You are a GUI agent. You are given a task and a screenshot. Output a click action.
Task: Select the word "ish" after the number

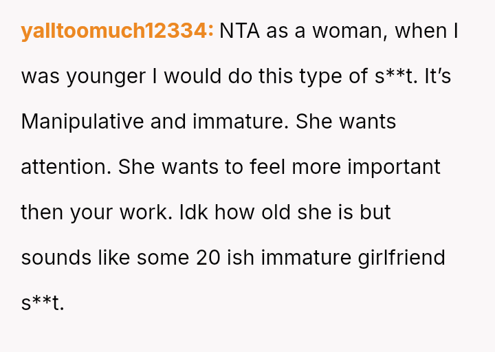(x=244, y=258)
